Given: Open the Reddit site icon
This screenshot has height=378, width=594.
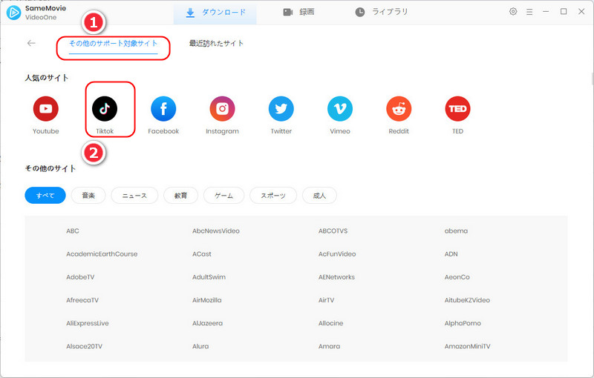Looking at the screenshot, I should point(399,109).
